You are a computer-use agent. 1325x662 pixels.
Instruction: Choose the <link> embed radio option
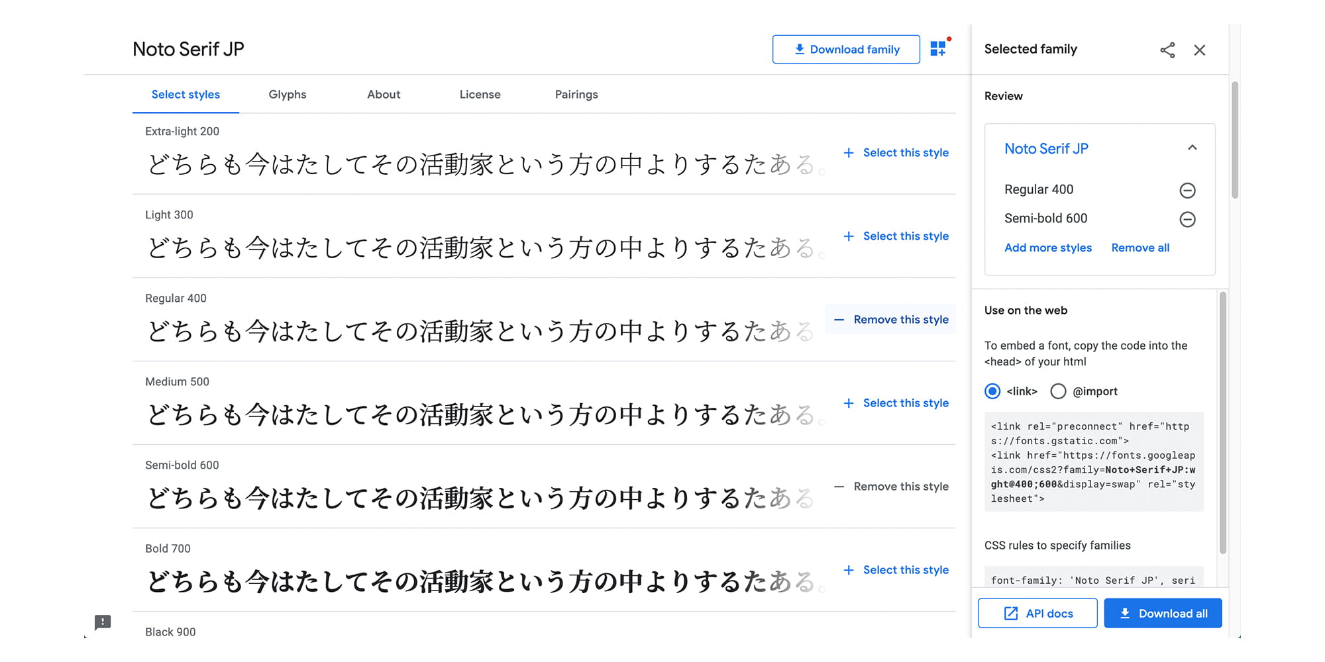click(x=992, y=391)
